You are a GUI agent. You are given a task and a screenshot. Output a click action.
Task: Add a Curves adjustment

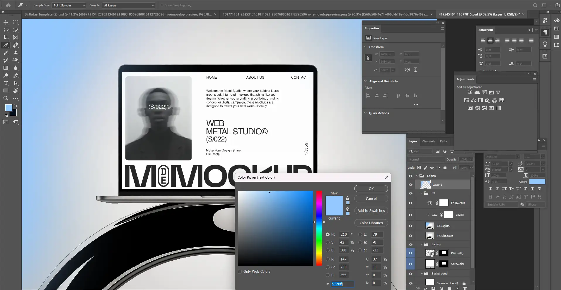(x=484, y=92)
